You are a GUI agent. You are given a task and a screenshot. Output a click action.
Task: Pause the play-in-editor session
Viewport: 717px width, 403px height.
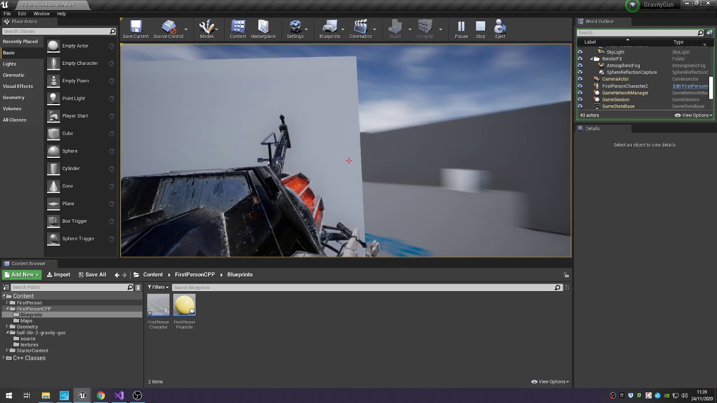click(x=461, y=29)
